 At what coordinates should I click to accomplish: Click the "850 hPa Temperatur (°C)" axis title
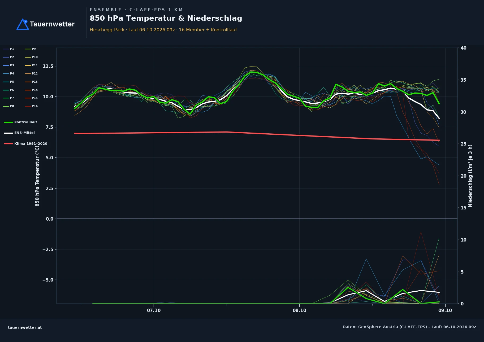[x=37, y=176]
